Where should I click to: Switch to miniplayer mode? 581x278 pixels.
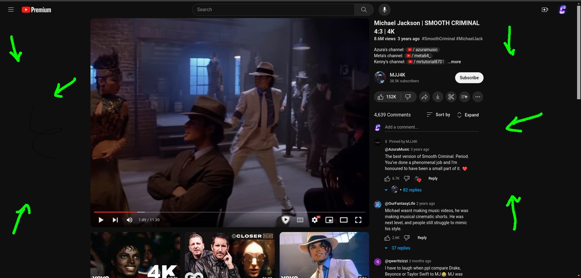coord(329,220)
